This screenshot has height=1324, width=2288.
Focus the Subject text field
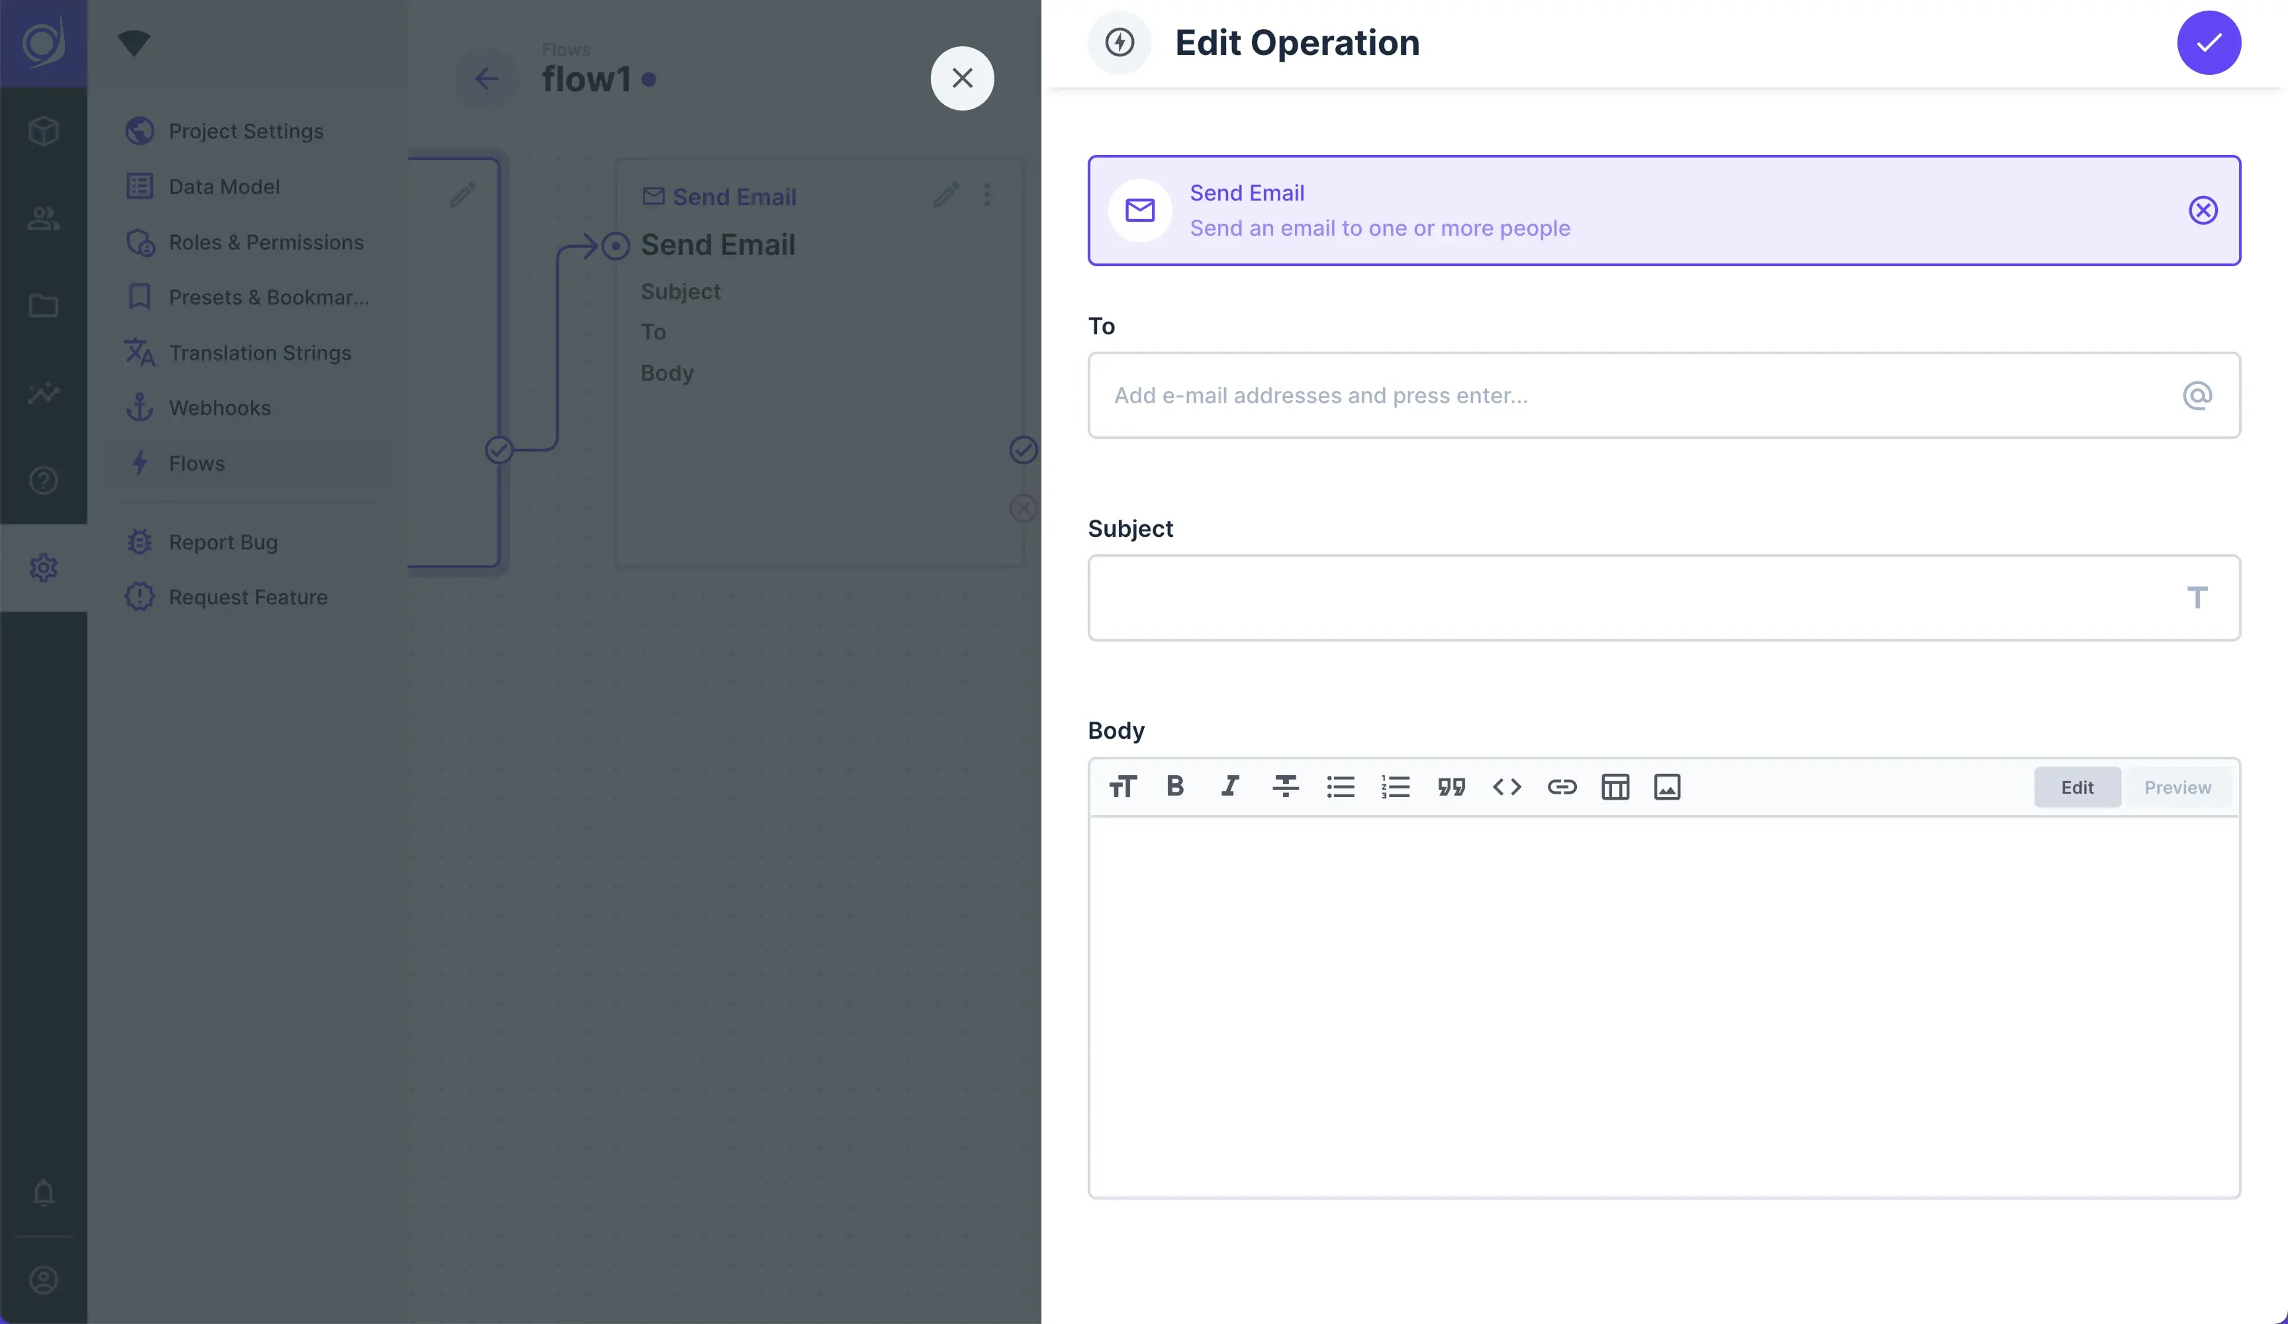coord(1635,598)
